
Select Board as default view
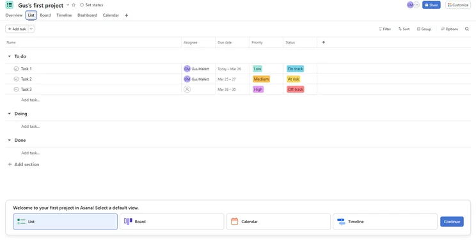pos(172,222)
